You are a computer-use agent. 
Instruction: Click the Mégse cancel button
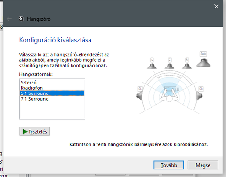(x=203, y=165)
